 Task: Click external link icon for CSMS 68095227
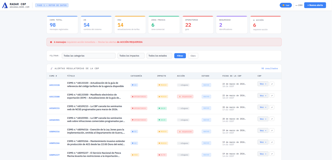click(272, 154)
